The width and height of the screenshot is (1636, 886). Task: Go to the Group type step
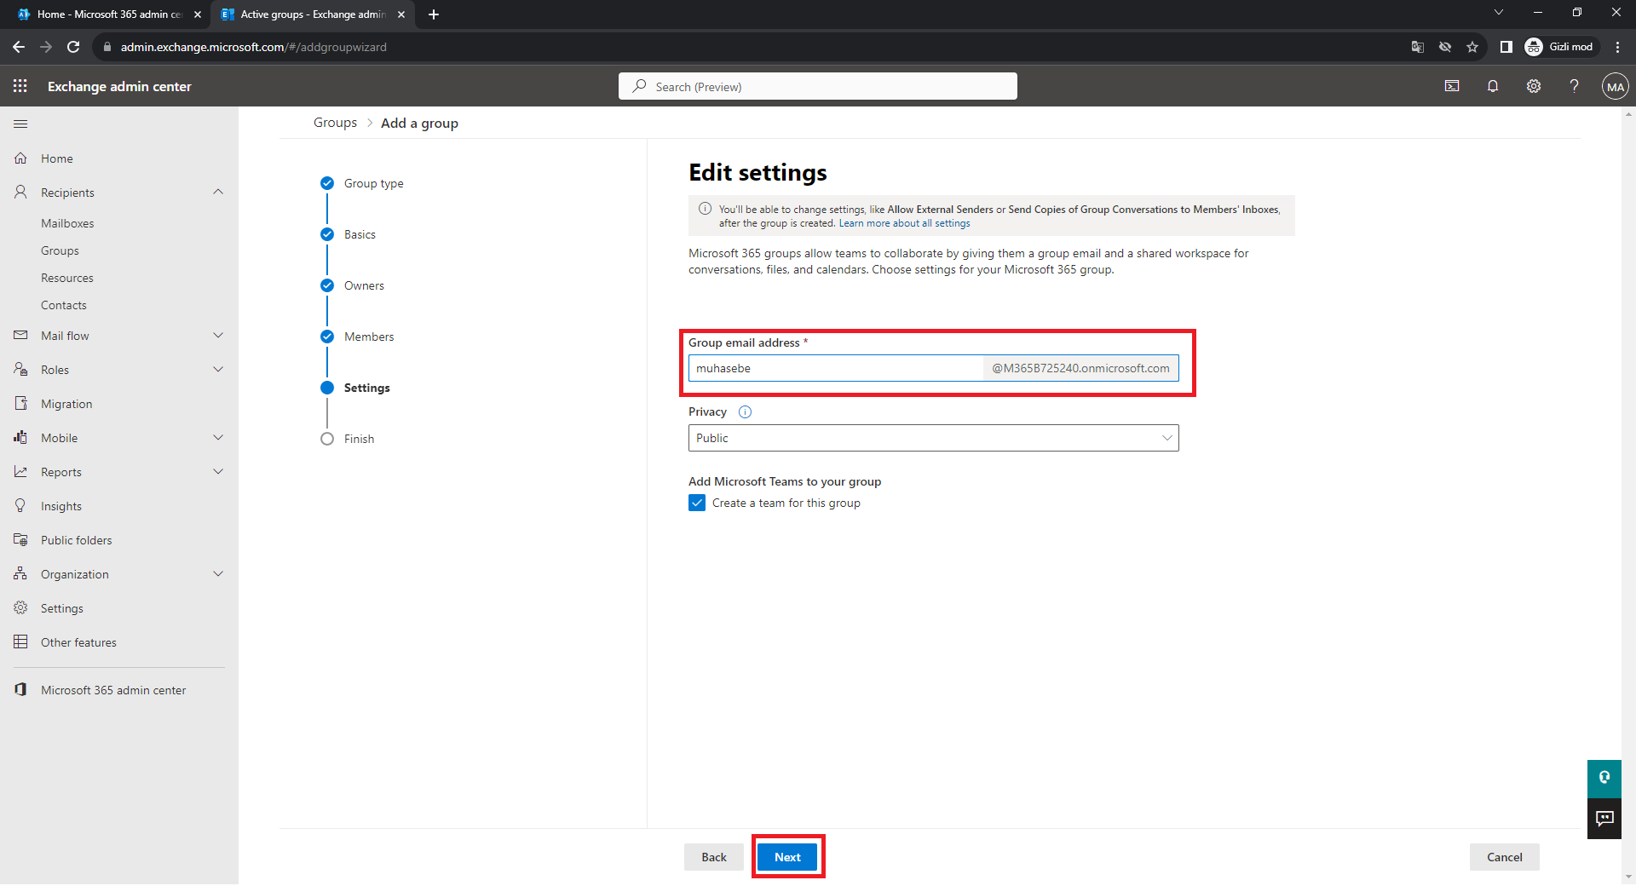373,183
